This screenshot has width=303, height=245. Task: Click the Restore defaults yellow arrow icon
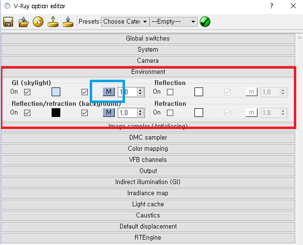(38, 22)
